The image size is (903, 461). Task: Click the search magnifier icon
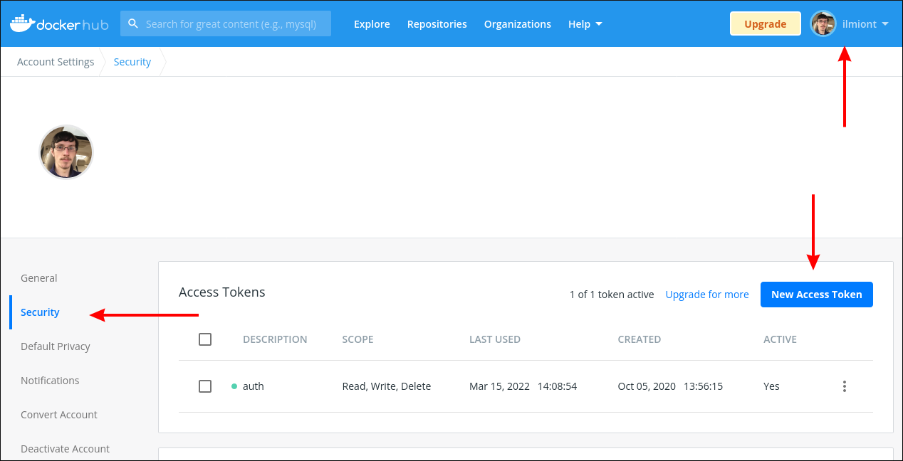pyautogui.click(x=133, y=23)
